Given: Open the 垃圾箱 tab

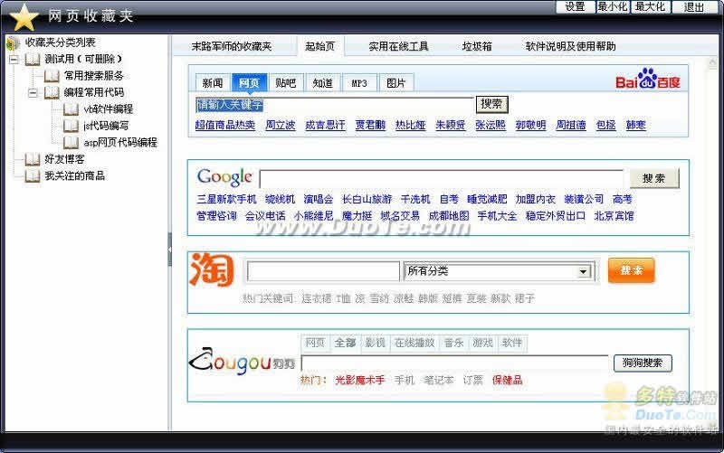Looking at the screenshot, I should [477, 46].
